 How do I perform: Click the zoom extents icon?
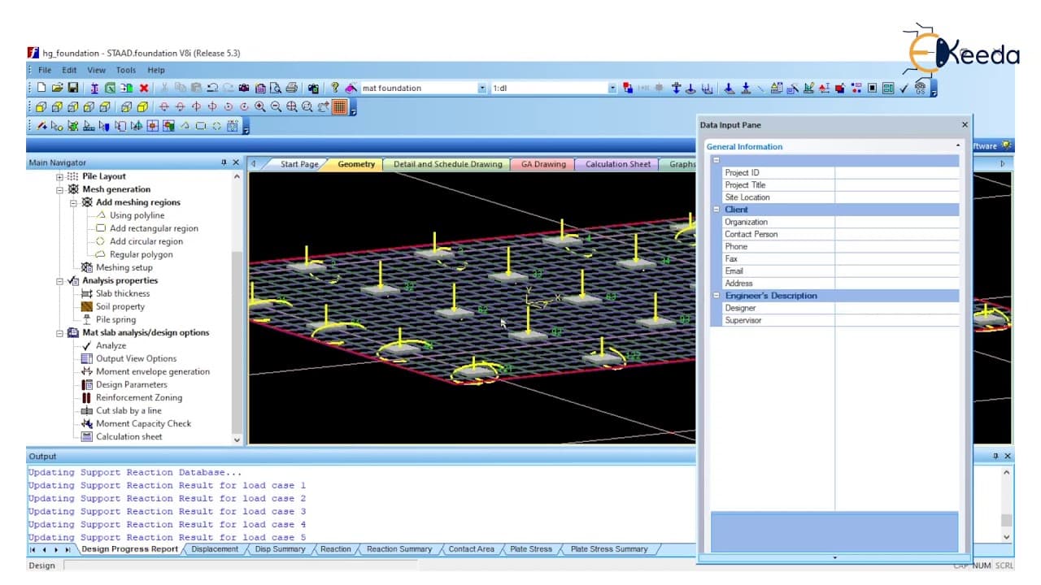click(x=292, y=106)
